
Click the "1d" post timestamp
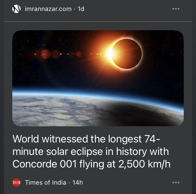(x=81, y=9)
